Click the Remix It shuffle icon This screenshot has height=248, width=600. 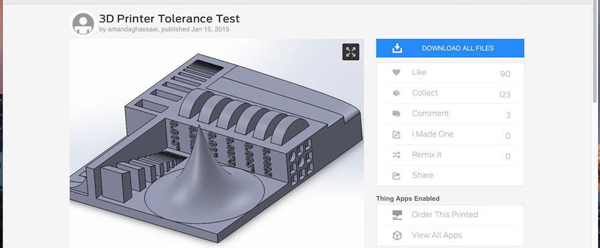click(x=396, y=155)
